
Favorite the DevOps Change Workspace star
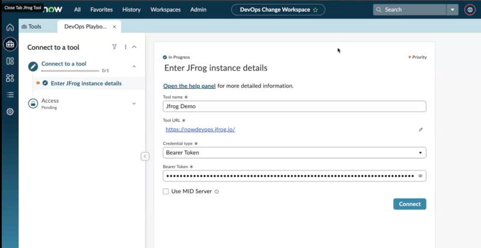(315, 10)
